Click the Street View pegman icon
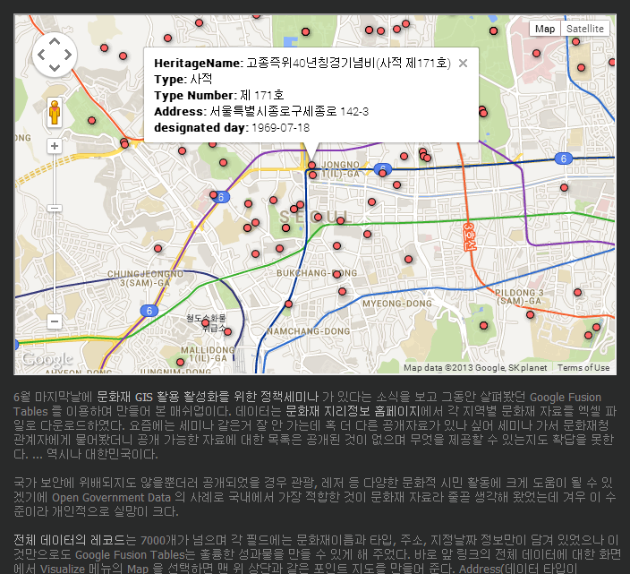 pyautogui.click(x=55, y=113)
